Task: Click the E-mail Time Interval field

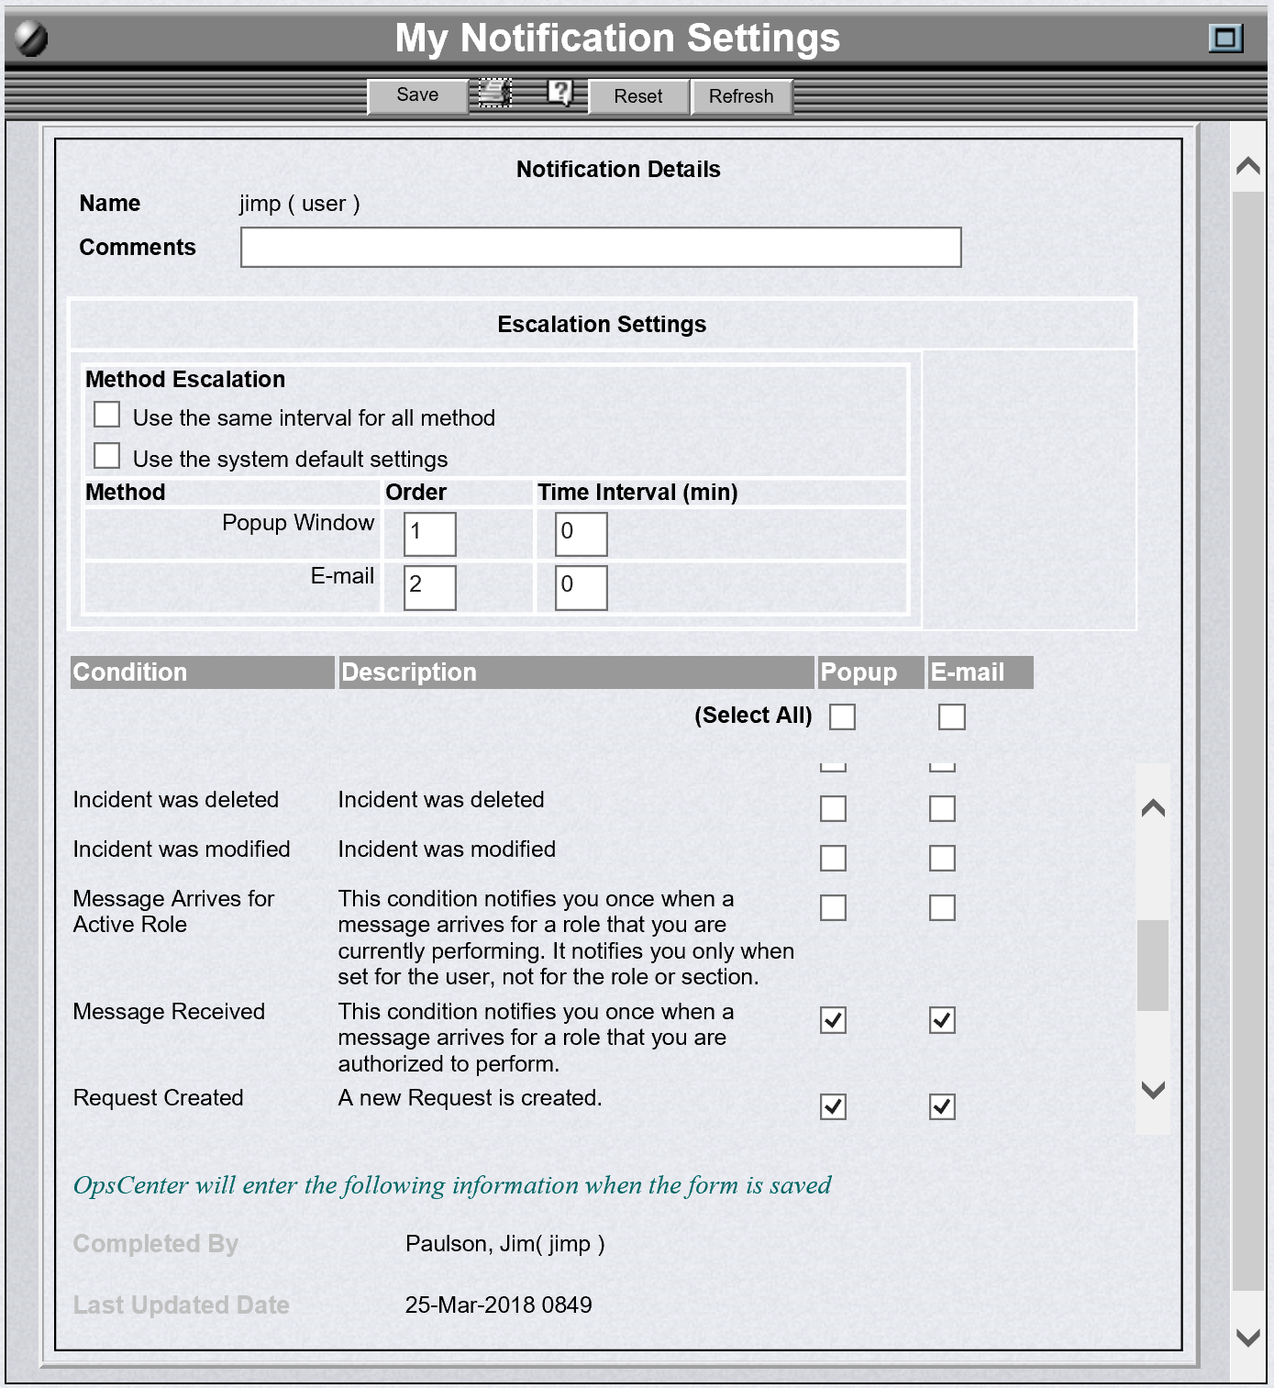Action: [581, 587]
